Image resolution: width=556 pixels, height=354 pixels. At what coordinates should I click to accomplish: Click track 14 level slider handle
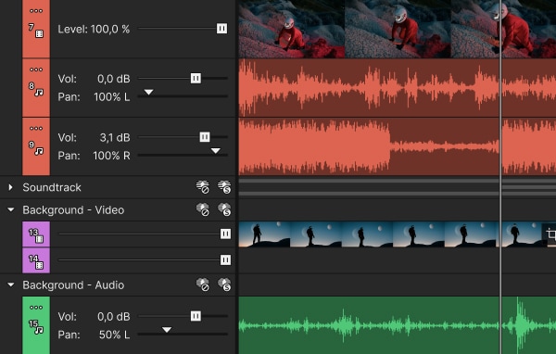[x=225, y=260]
